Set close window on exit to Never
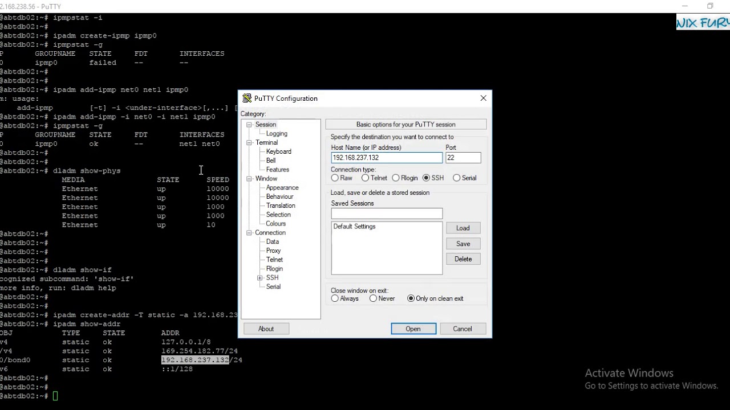This screenshot has height=410, width=730. pos(373,298)
